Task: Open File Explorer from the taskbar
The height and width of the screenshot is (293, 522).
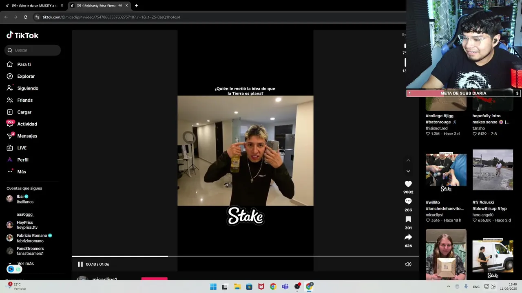Action: (x=237, y=286)
